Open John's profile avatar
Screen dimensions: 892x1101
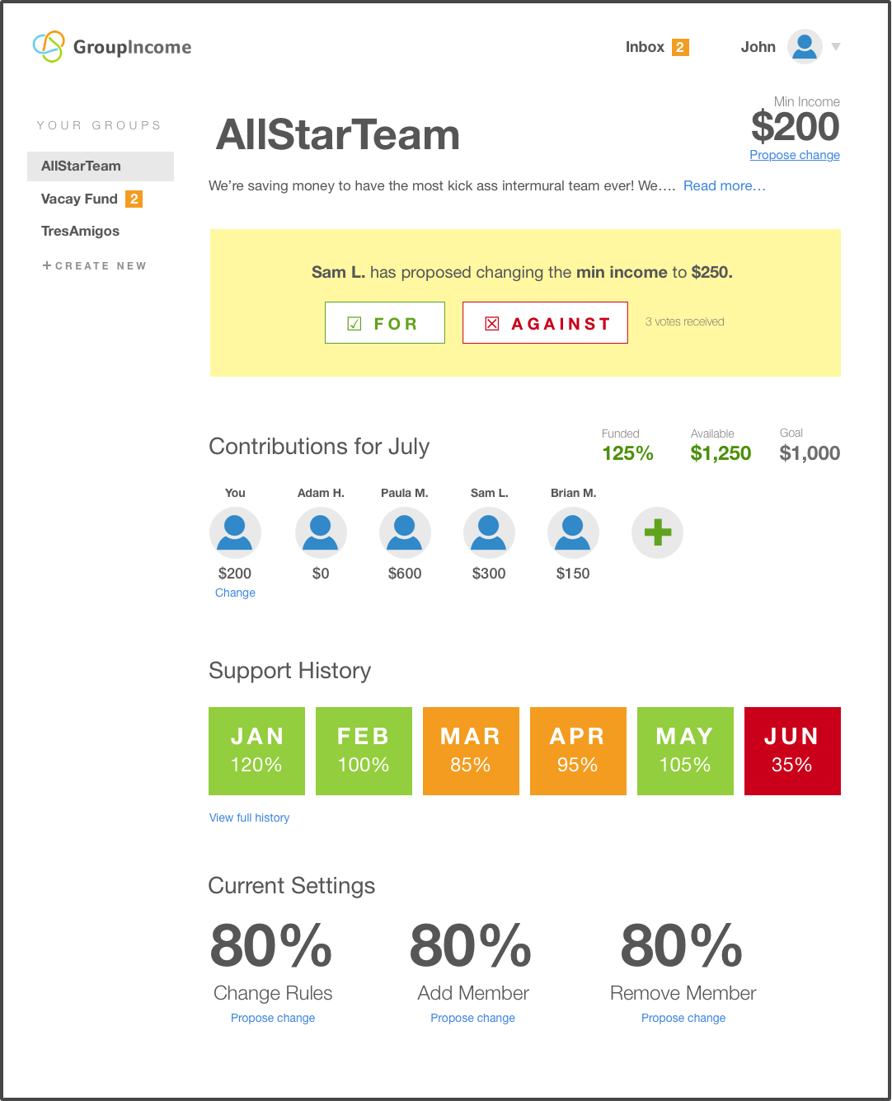pos(805,47)
